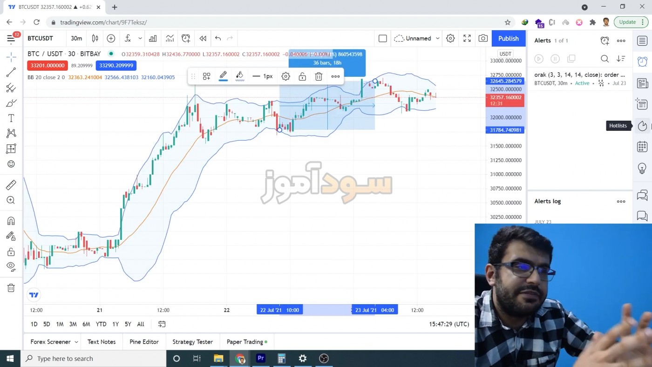Open the News sidebar panel
The image size is (652, 367).
click(x=642, y=83)
